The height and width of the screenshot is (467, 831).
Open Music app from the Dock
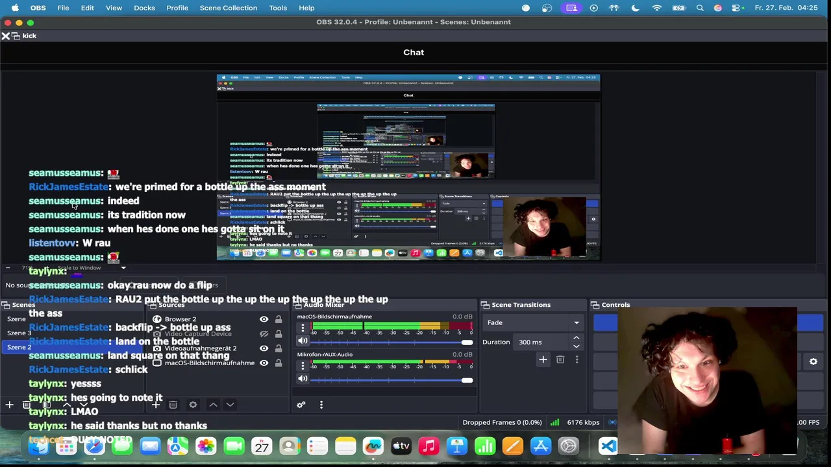[x=429, y=446]
